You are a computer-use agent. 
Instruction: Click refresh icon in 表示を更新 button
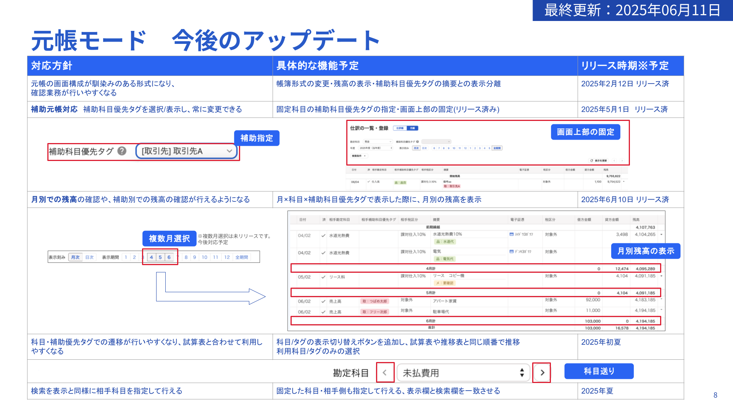[x=591, y=161]
